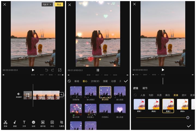Add a clip with the plus button
The width and height of the screenshot is (196, 131).
coord(61,95)
